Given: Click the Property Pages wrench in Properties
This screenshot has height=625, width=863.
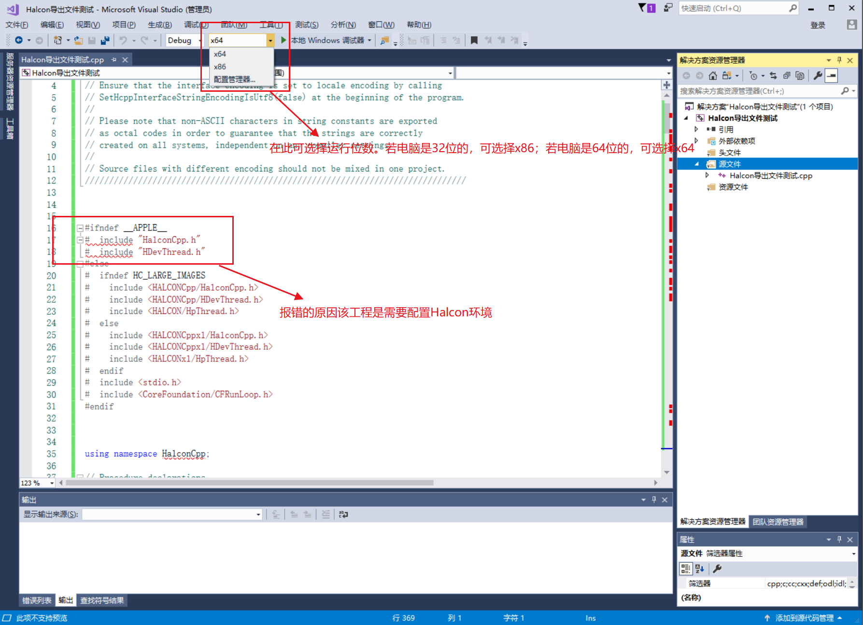Looking at the screenshot, I should click(717, 568).
